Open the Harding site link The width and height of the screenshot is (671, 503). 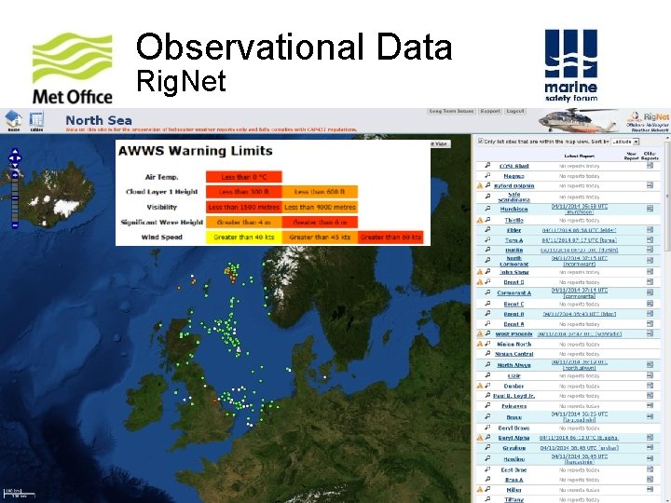514,458
